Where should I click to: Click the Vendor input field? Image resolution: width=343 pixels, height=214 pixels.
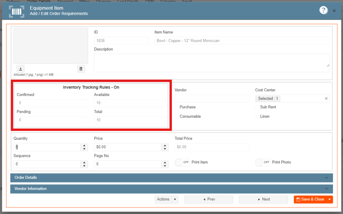212,99
